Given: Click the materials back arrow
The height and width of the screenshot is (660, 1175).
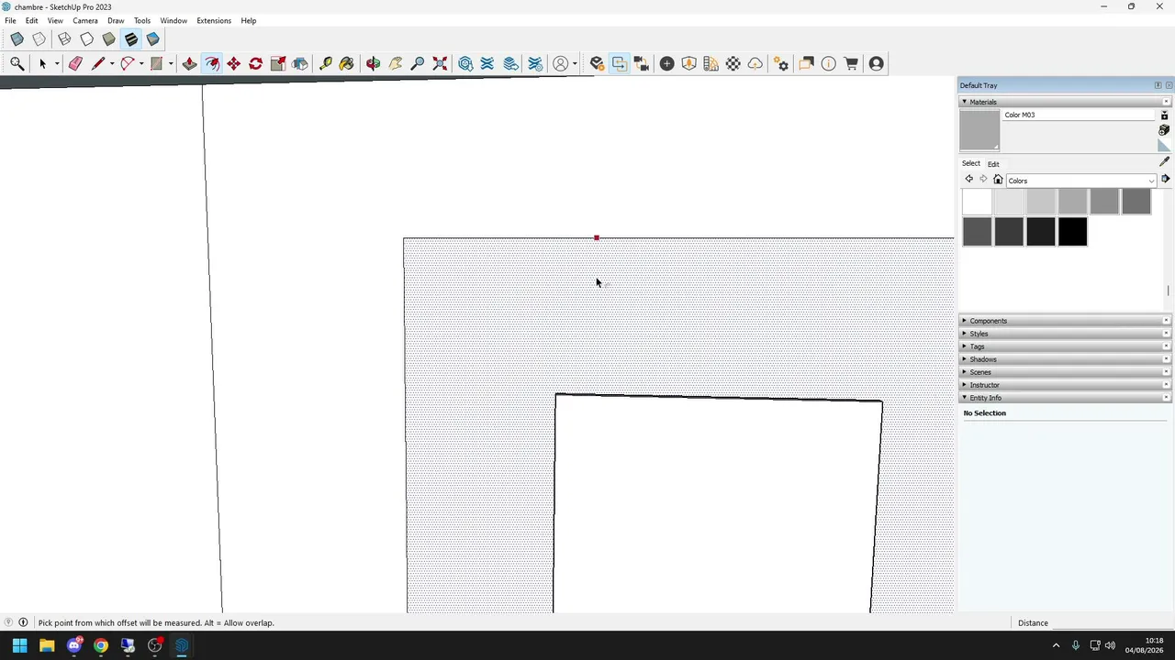Looking at the screenshot, I should click(x=968, y=180).
